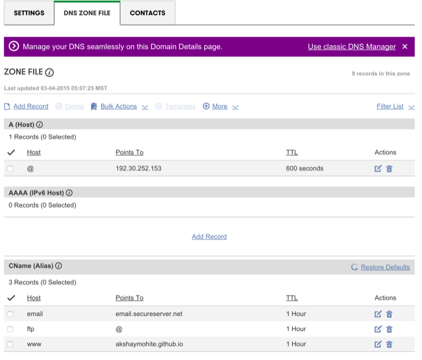Delete the A record 192.30.252.153
Image resolution: width=422 pixels, height=360 pixels.
pyautogui.click(x=389, y=168)
